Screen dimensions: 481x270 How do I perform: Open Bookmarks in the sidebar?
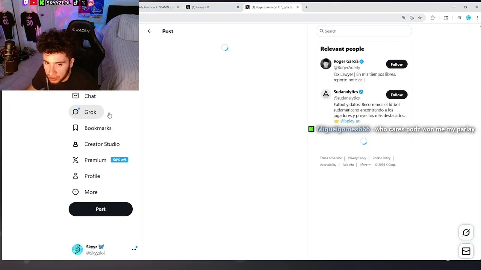(92, 128)
